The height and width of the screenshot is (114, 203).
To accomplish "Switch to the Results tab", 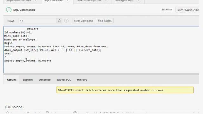I will coord(12,80).
